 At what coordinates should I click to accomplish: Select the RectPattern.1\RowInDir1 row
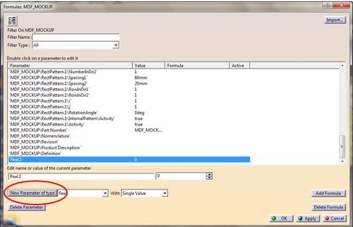129,89
